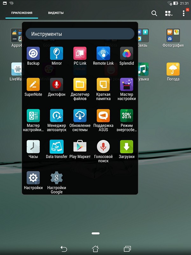Open the recent apps button
Screen dimensions: 191x255
127,249
